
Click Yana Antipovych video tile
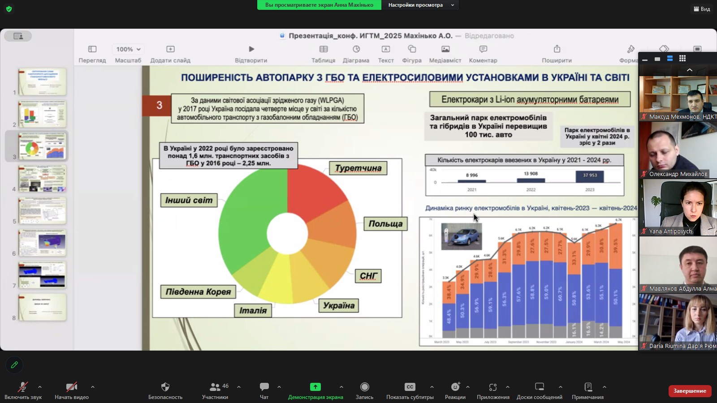click(678, 207)
